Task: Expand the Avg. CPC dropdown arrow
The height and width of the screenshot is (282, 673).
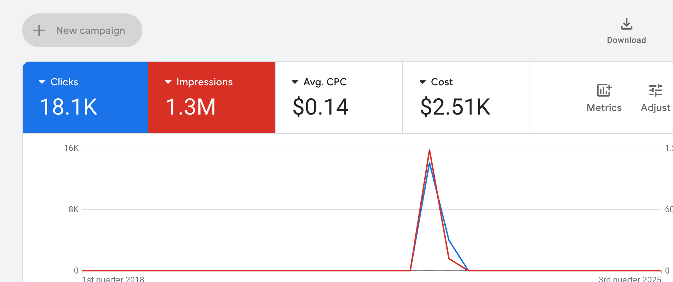Action: [x=295, y=82]
